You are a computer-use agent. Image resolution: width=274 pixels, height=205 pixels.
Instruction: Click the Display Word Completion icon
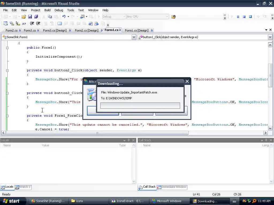24,23
